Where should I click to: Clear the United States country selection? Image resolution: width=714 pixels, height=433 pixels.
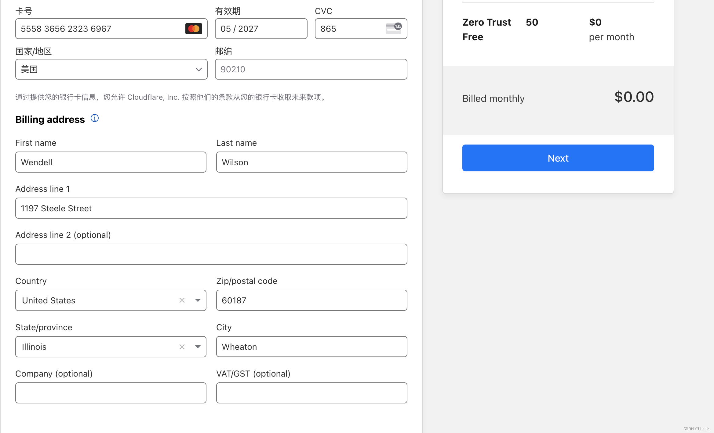[182, 300]
